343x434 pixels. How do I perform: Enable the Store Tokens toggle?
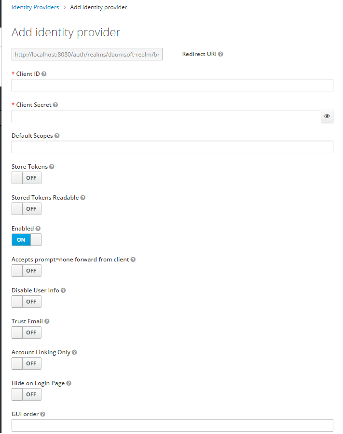[26, 178]
